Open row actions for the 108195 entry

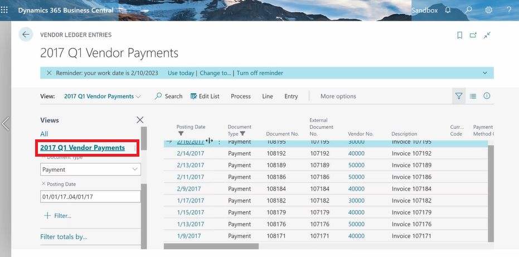[219, 142]
